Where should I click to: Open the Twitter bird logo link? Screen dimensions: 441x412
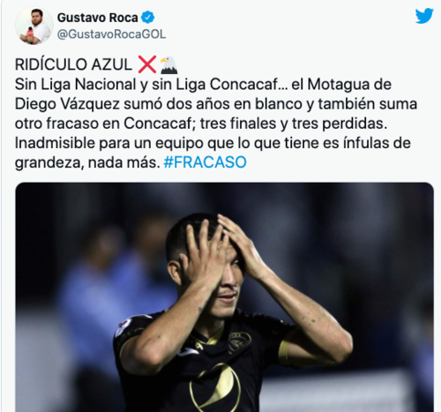424,16
